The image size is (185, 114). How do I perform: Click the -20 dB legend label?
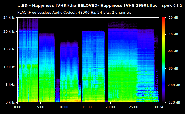pos(173,17)
